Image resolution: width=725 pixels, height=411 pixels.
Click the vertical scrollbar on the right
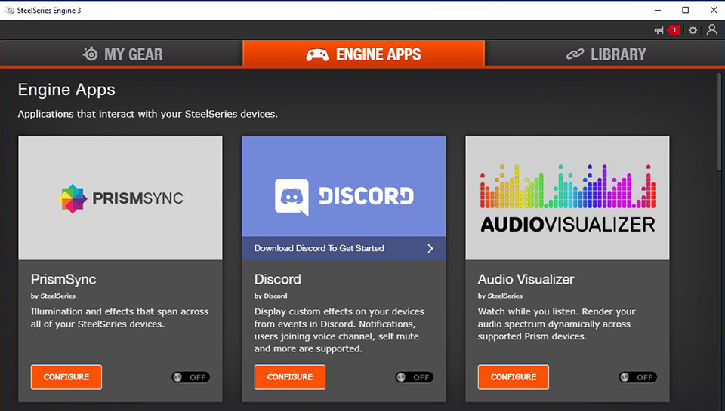pyautogui.click(x=720, y=123)
